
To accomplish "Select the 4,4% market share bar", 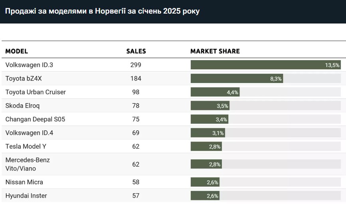I will 215,92.
